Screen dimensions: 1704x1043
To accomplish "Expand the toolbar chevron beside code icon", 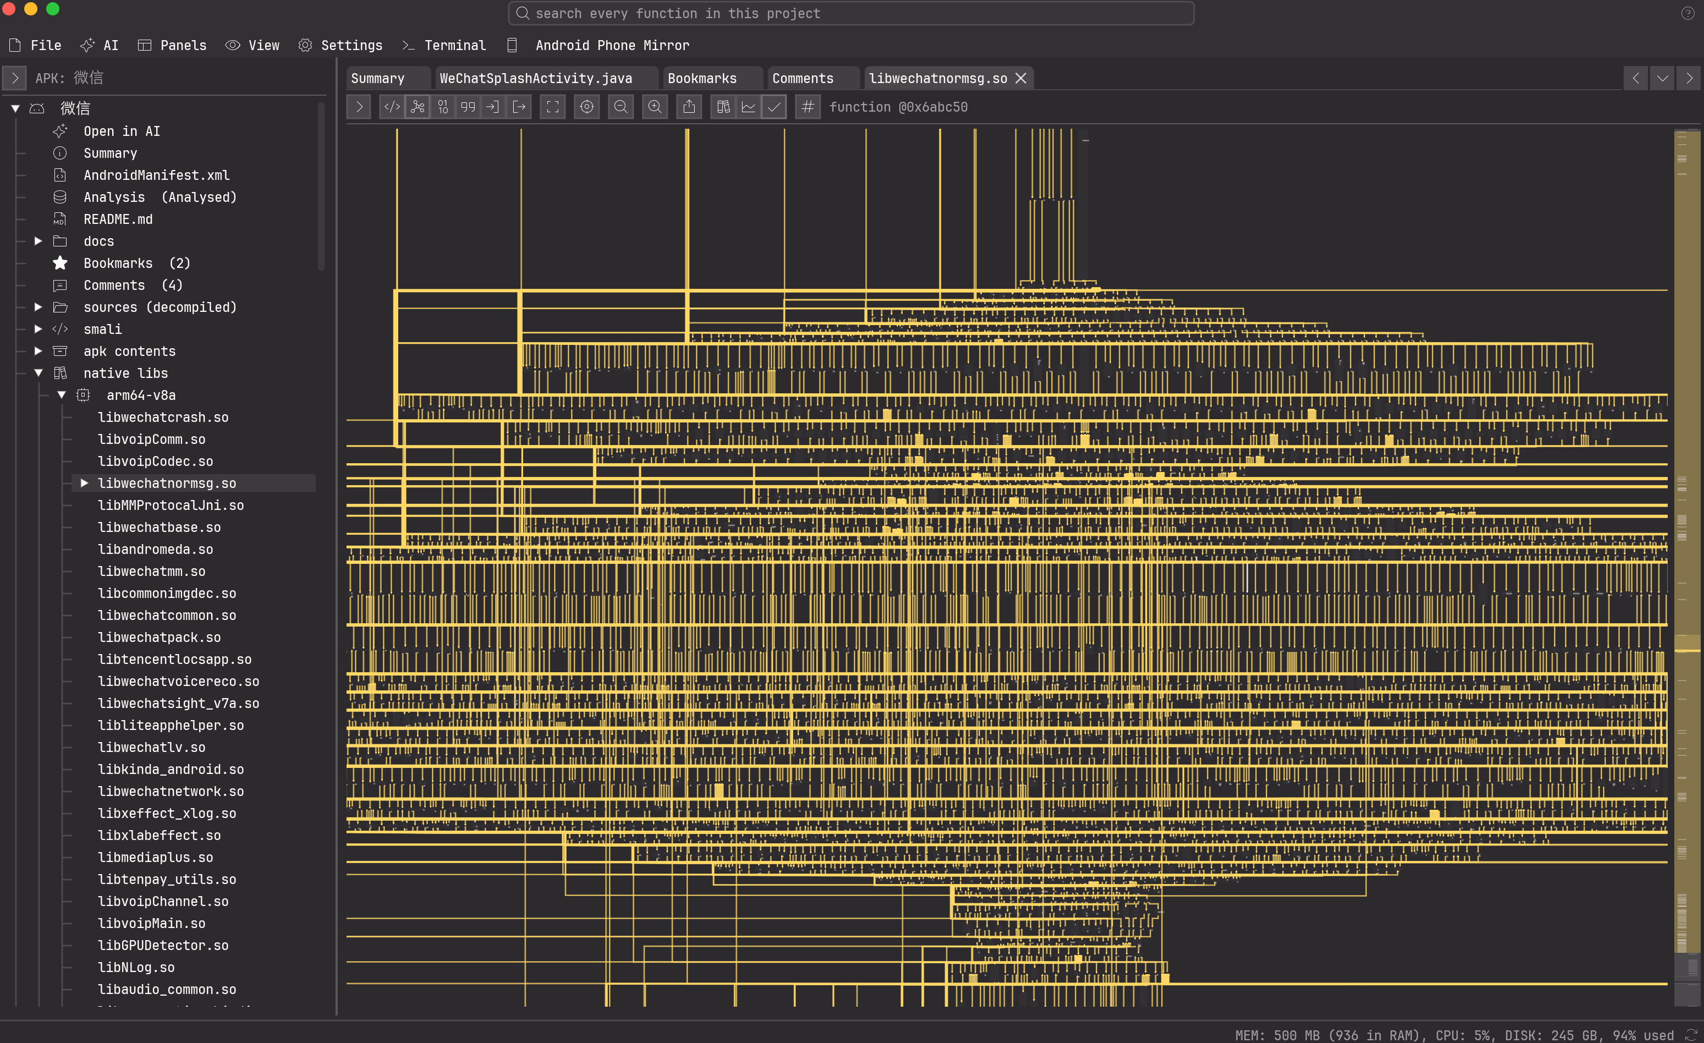I will [x=359, y=107].
